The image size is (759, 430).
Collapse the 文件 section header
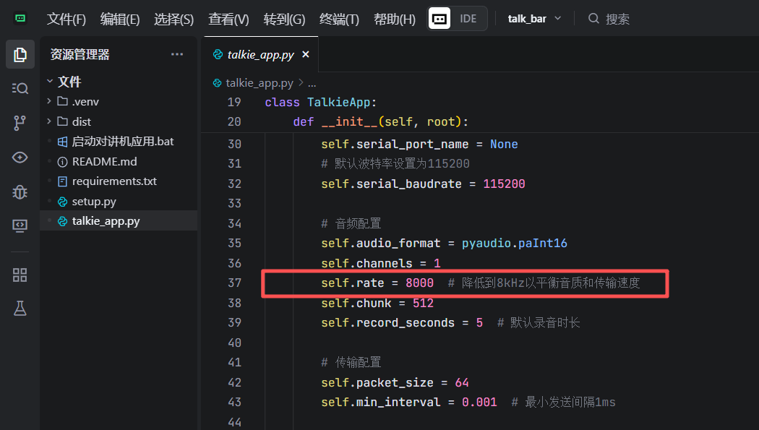pyautogui.click(x=69, y=82)
